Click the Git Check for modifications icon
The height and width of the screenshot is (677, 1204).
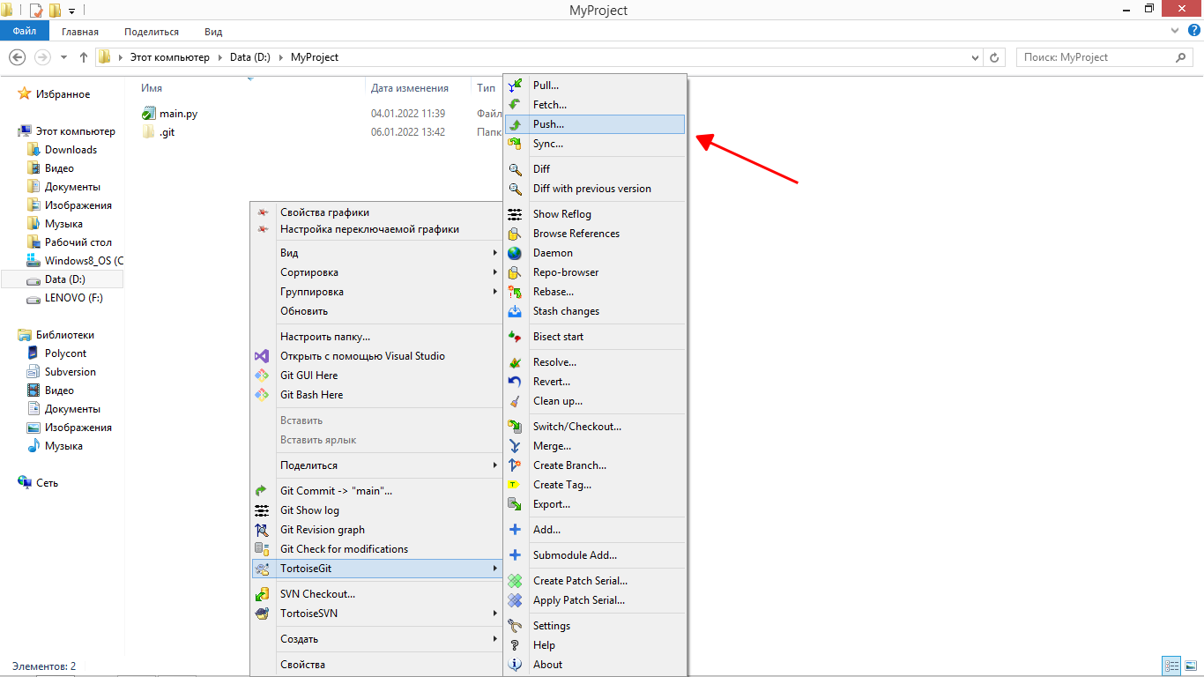pos(262,549)
